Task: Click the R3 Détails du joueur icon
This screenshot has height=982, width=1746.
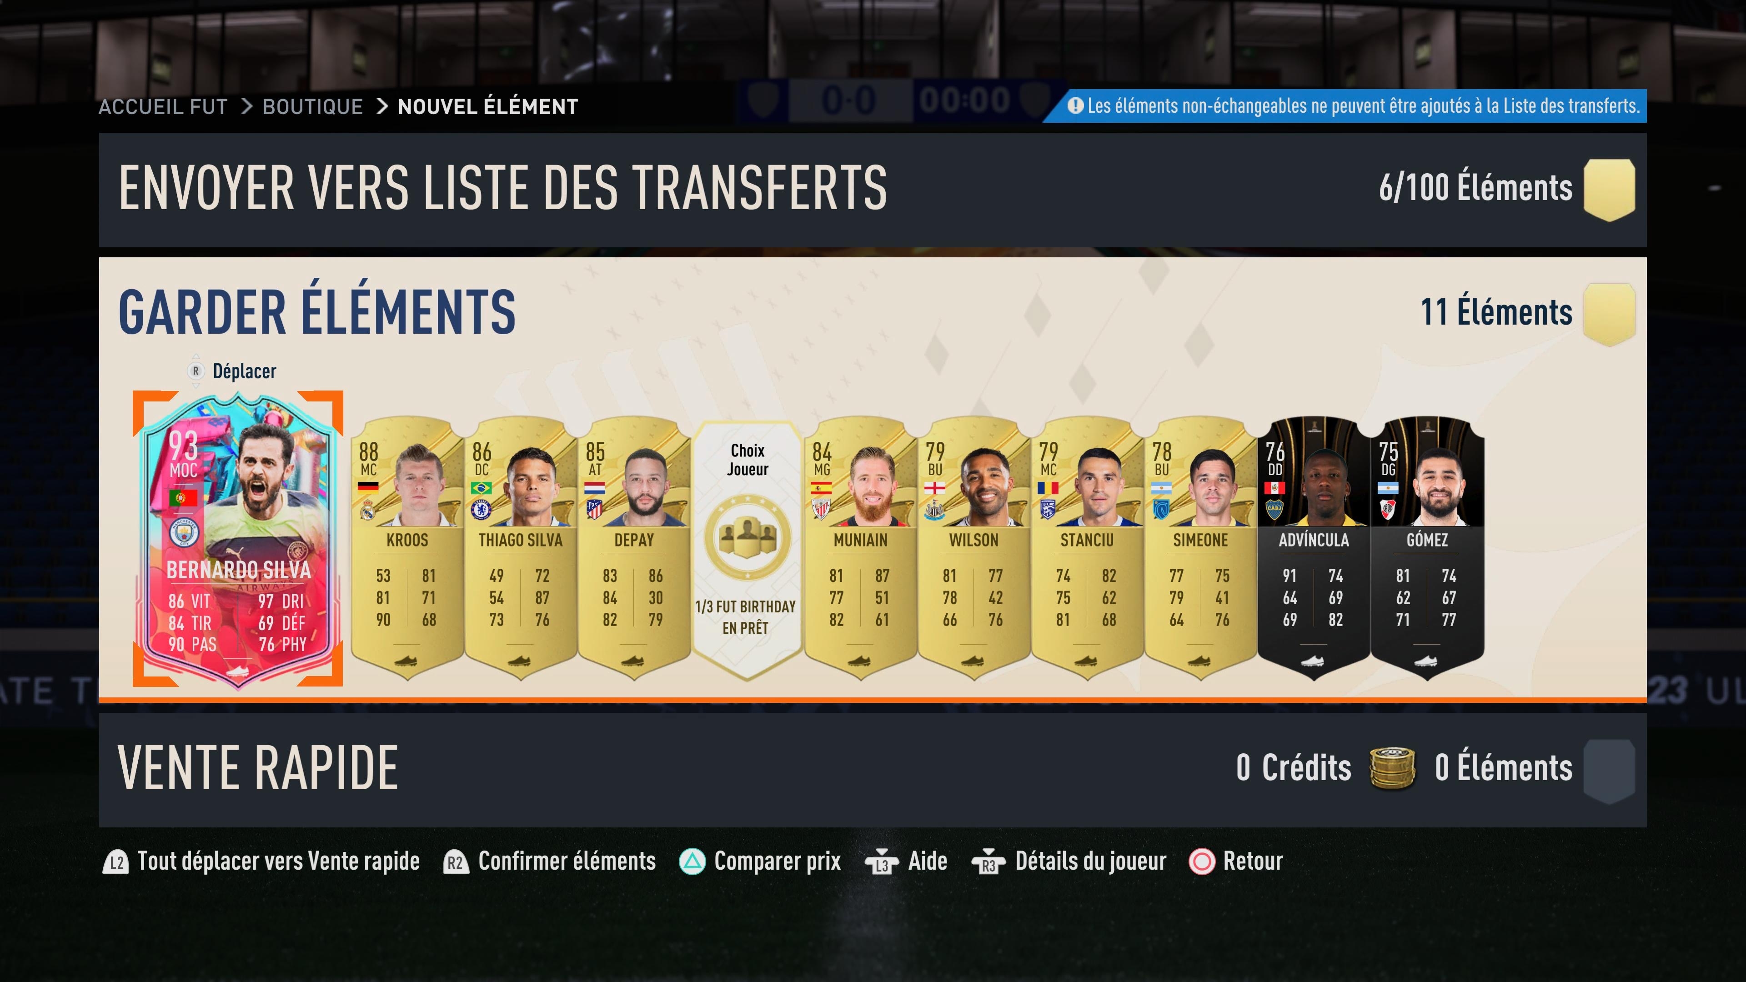Action: coord(988,862)
